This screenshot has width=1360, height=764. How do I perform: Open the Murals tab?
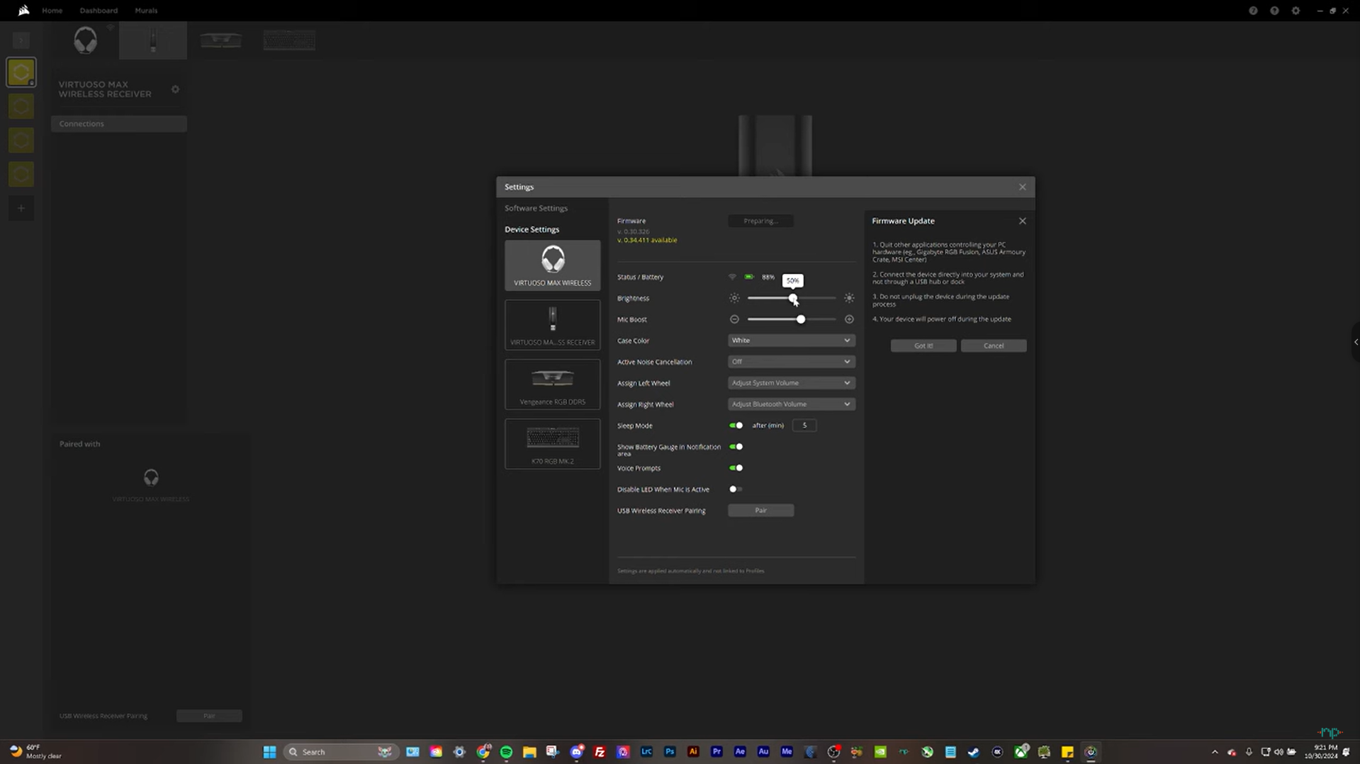coord(146,11)
